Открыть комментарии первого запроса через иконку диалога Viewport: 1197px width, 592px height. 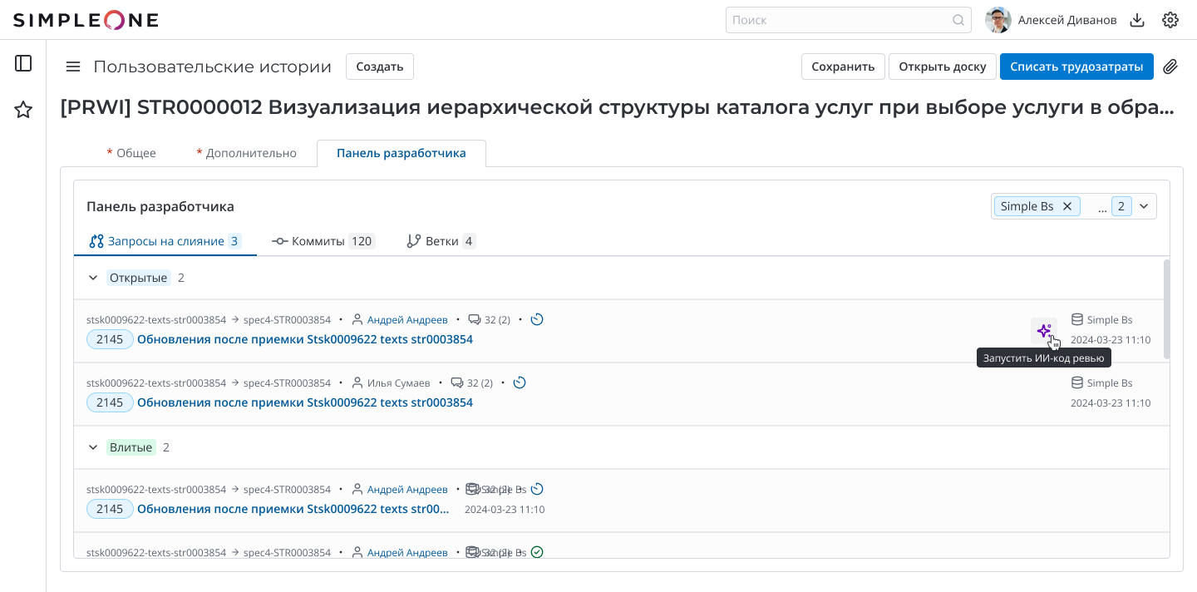click(x=475, y=319)
